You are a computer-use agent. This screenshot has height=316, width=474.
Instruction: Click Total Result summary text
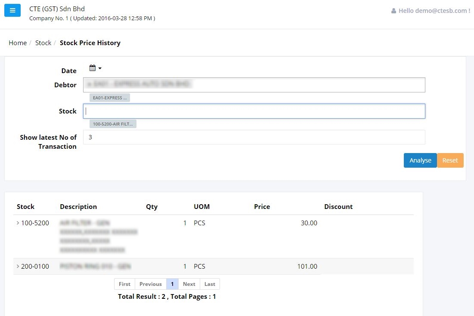(167, 296)
